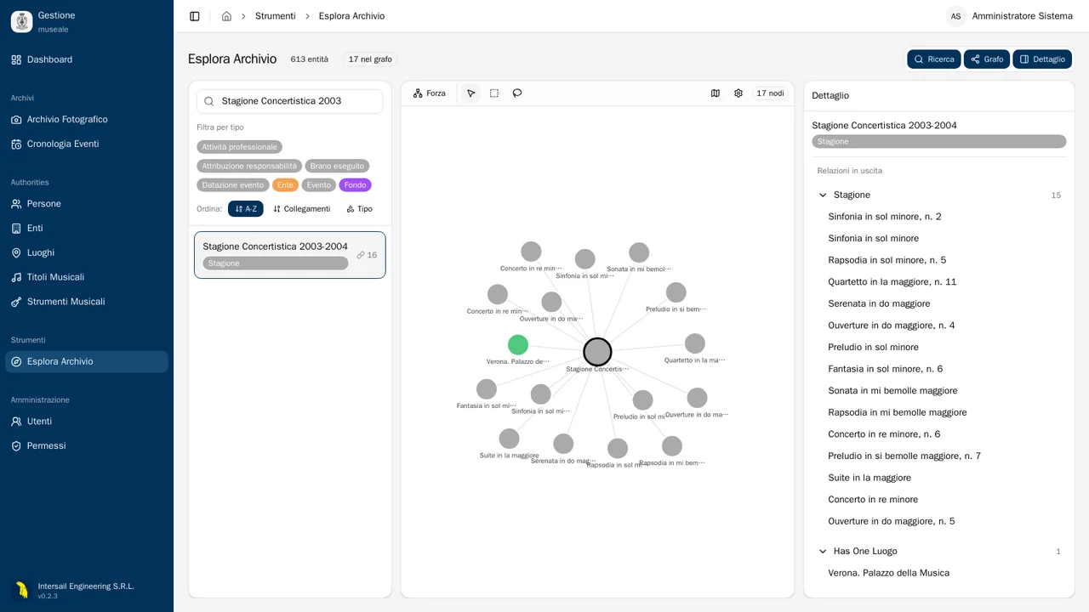
Task: Toggle the Ricerca panel
Action: (934, 59)
